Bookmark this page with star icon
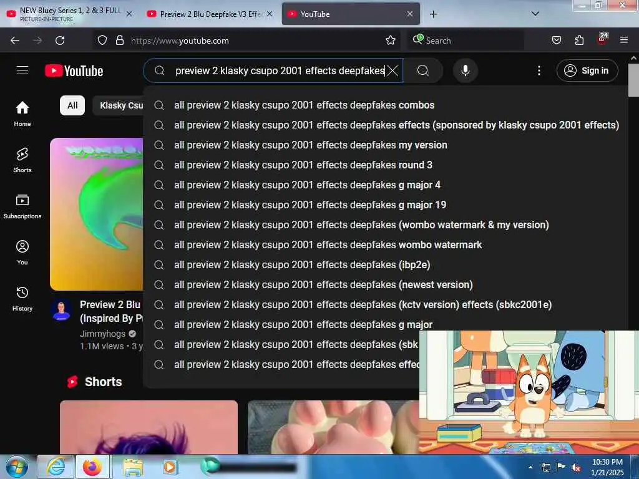Screen dimensions: 639x479 click(391, 41)
